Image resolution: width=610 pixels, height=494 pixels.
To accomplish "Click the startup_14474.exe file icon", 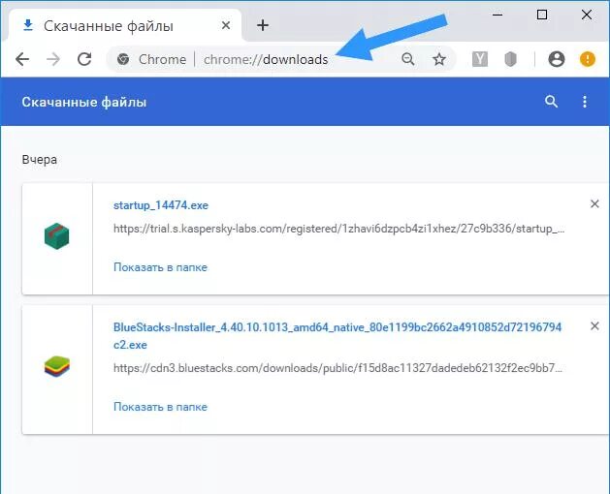I will 57,236.
